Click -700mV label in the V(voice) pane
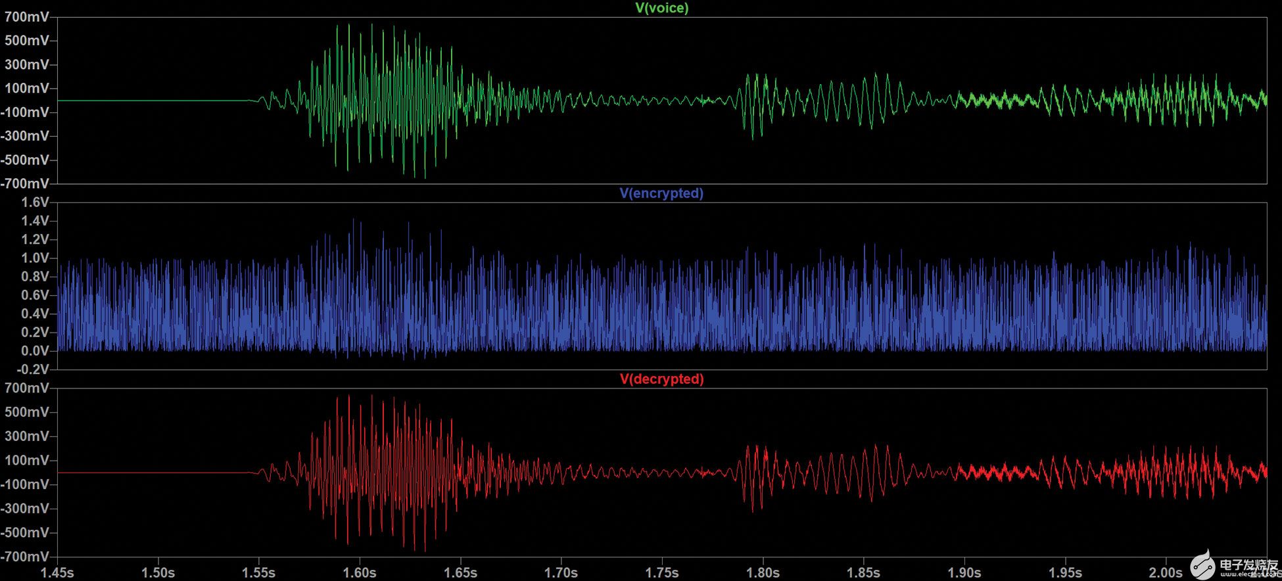Screen dimensions: 1282x581 25,183
